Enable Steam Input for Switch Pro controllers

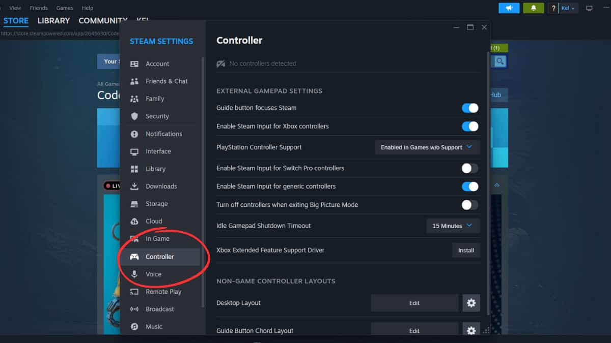pos(469,168)
